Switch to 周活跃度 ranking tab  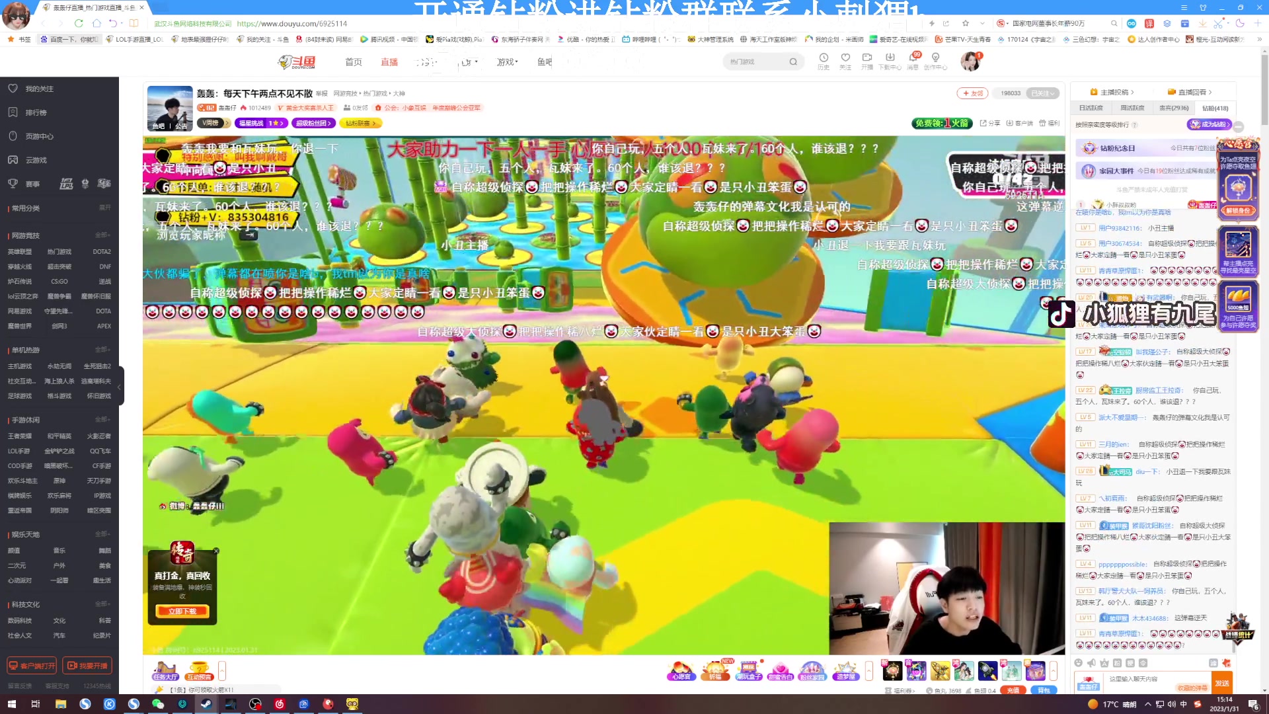[x=1132, y=108]
